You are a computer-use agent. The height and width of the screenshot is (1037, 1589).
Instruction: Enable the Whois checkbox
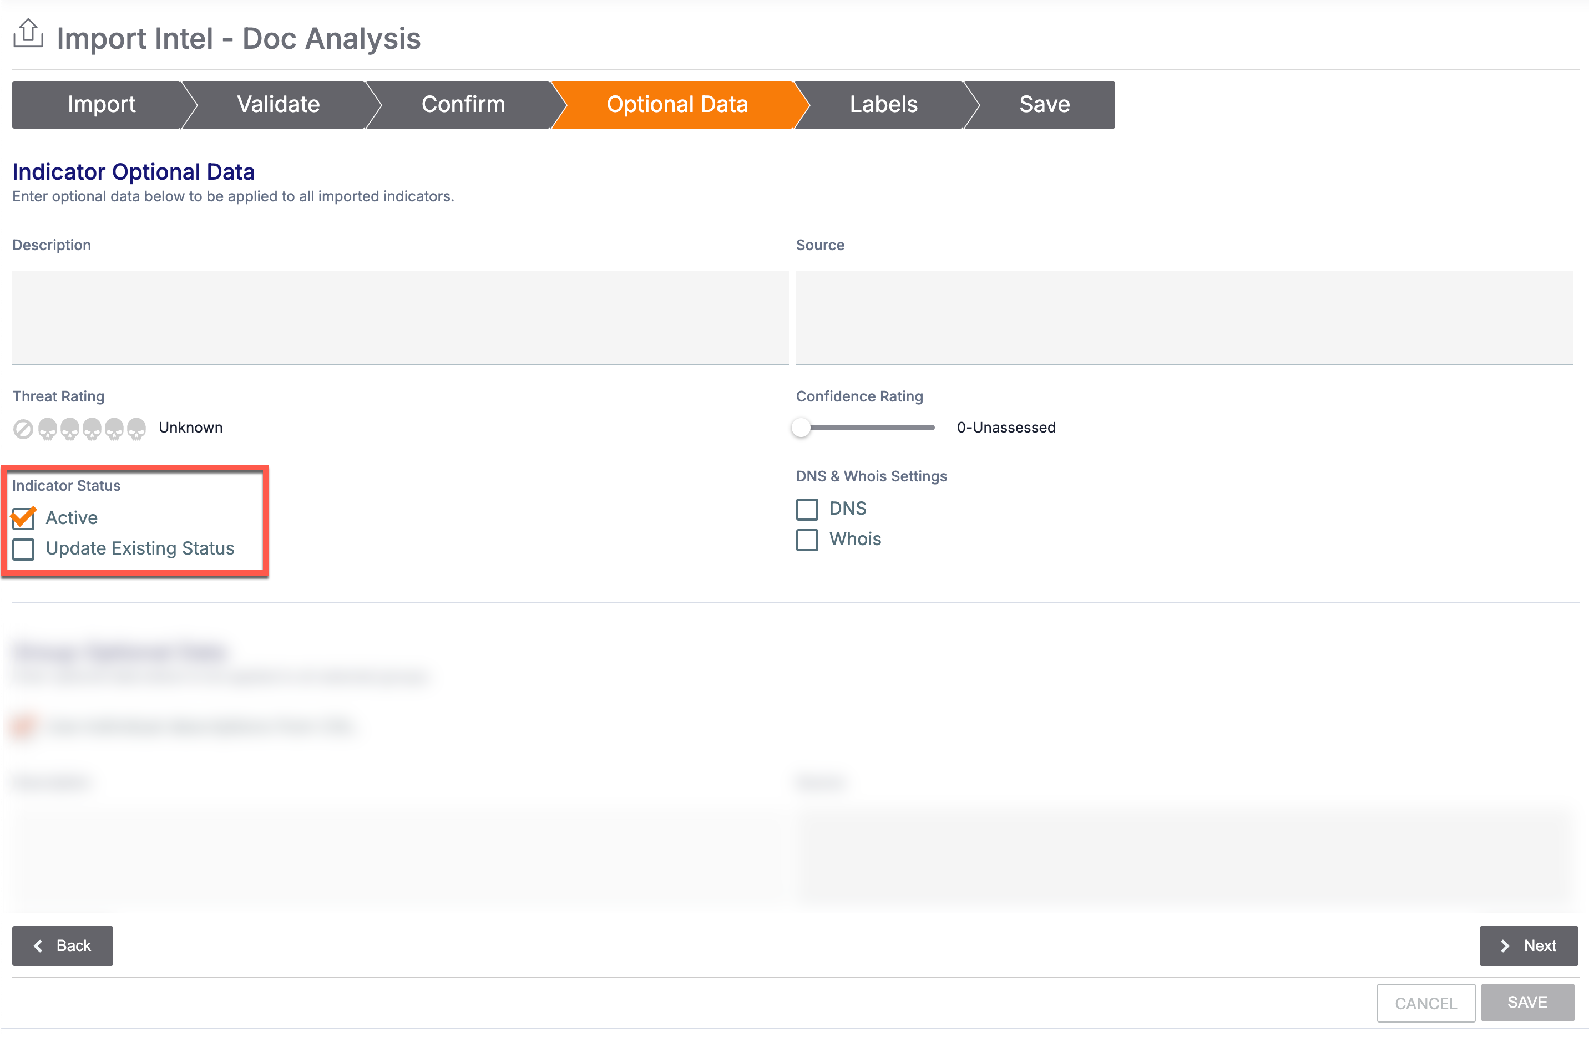pyautogui.click(x=807, y=538)
